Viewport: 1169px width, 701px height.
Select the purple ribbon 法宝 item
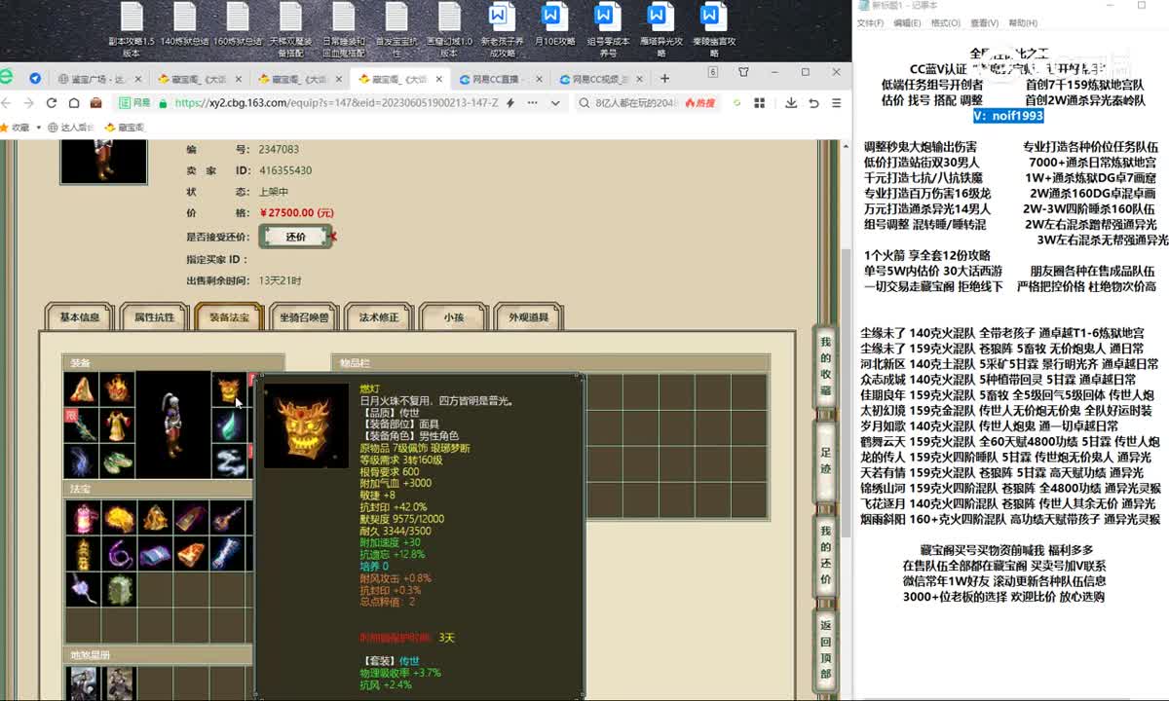pyautogui.click(x=118, y=554)
